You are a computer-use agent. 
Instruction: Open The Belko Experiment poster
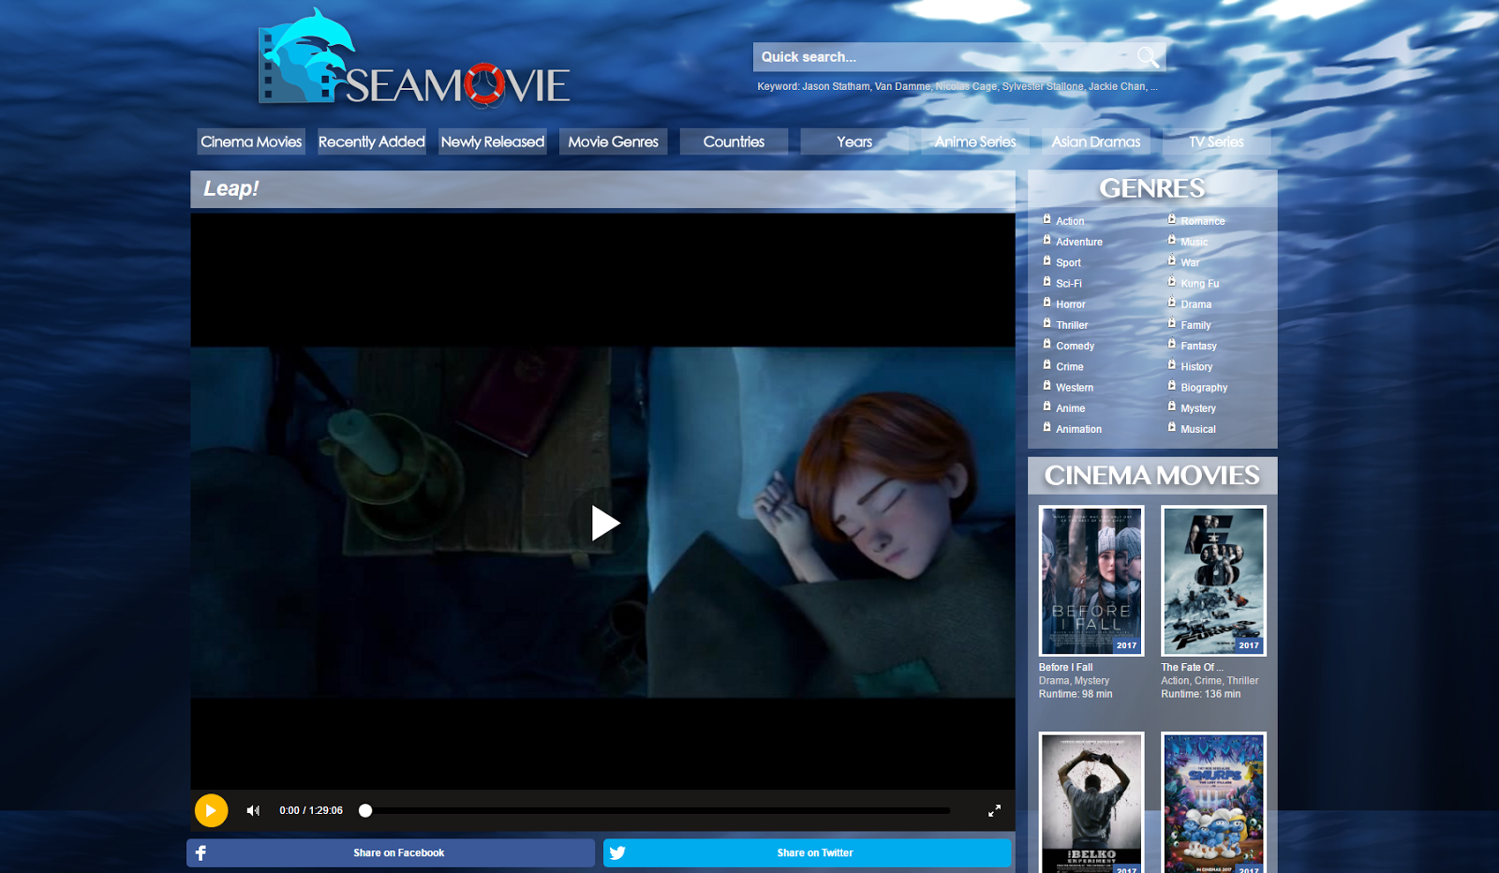click(x=1091, y=803)
